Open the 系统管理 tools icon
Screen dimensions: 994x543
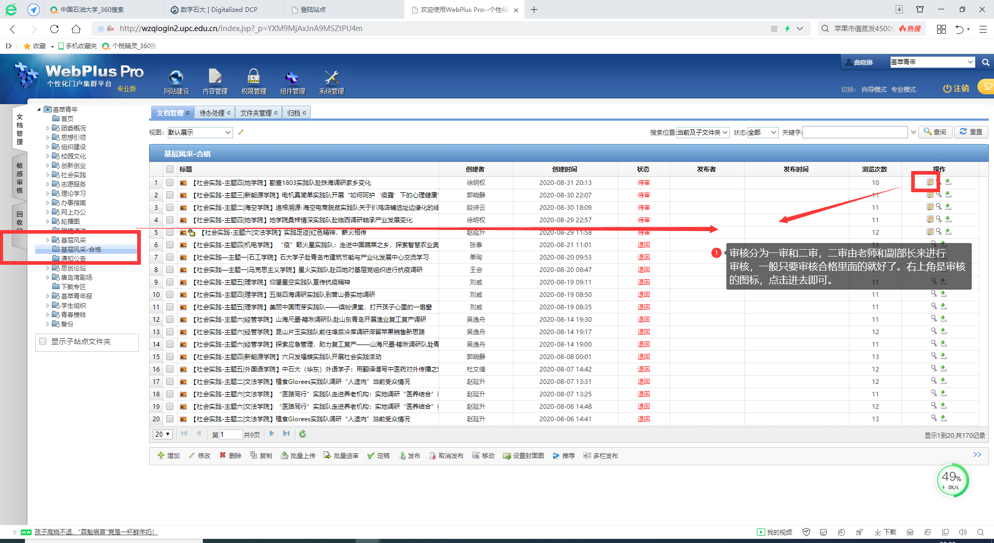(331, 78)
